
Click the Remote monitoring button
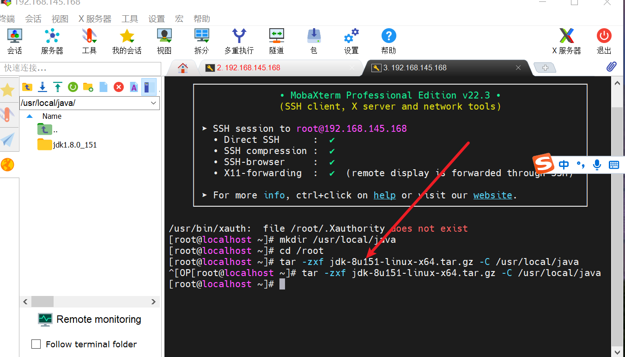[90, 320]
